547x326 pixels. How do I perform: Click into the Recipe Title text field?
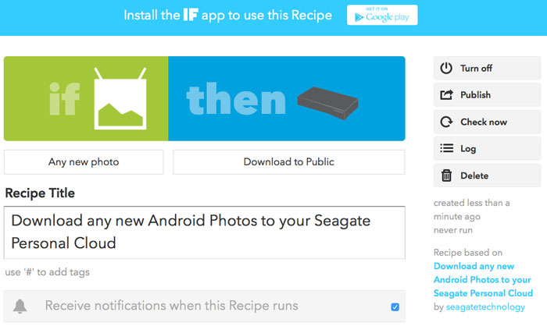pyautogui.click(x=205, y=232)
